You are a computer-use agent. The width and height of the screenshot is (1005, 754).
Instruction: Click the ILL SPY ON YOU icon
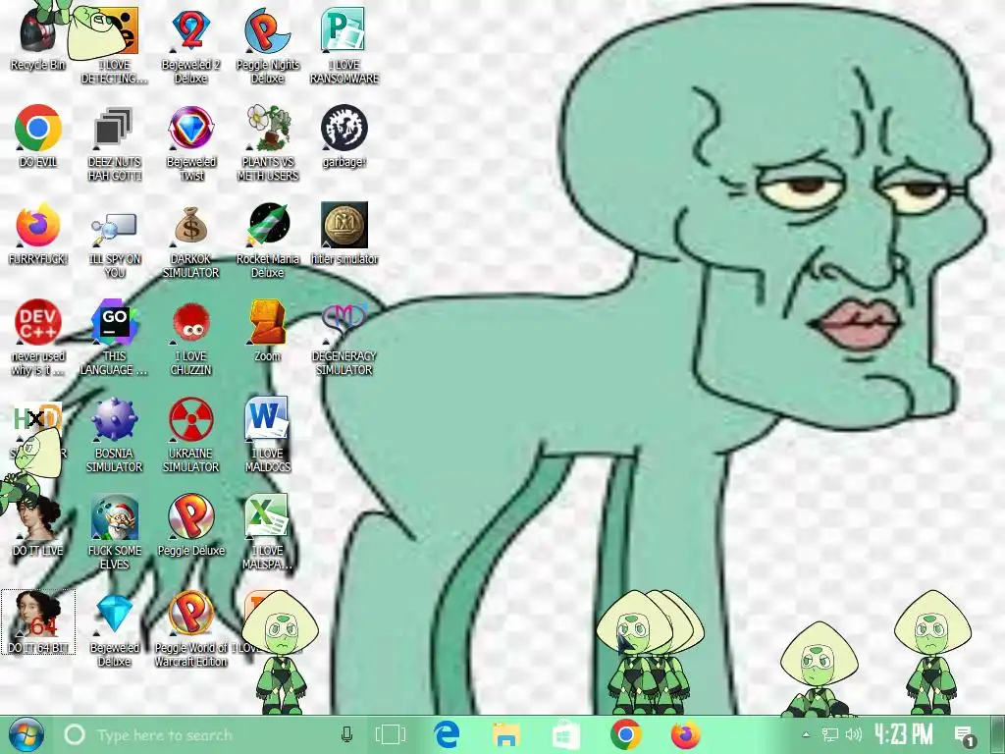click(114, 242)
